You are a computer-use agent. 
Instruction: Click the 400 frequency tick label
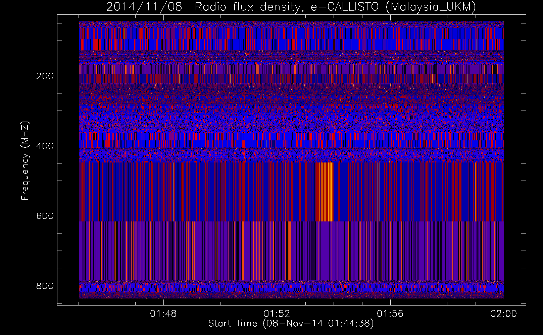pyautogui.click(x=45, y=146)
